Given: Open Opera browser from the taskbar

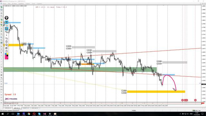Looking at the screenshot, I should click(x=34, y=114).
